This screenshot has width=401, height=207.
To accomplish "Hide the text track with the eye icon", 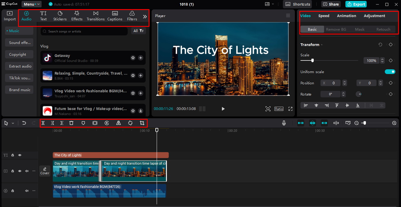I will click(20, 155).
